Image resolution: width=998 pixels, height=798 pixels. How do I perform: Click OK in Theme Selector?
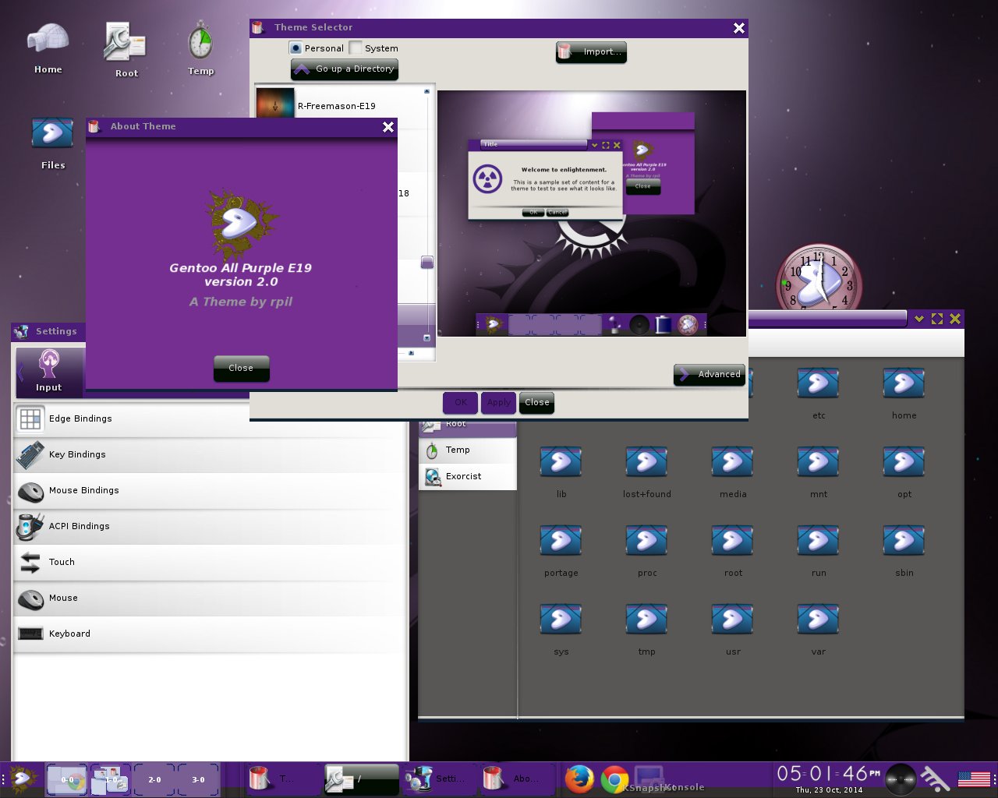pyautogui.click(x=460, y=403)
